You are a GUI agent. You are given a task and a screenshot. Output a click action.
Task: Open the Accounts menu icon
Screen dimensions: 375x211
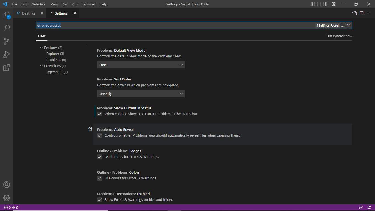pos(7,185)
